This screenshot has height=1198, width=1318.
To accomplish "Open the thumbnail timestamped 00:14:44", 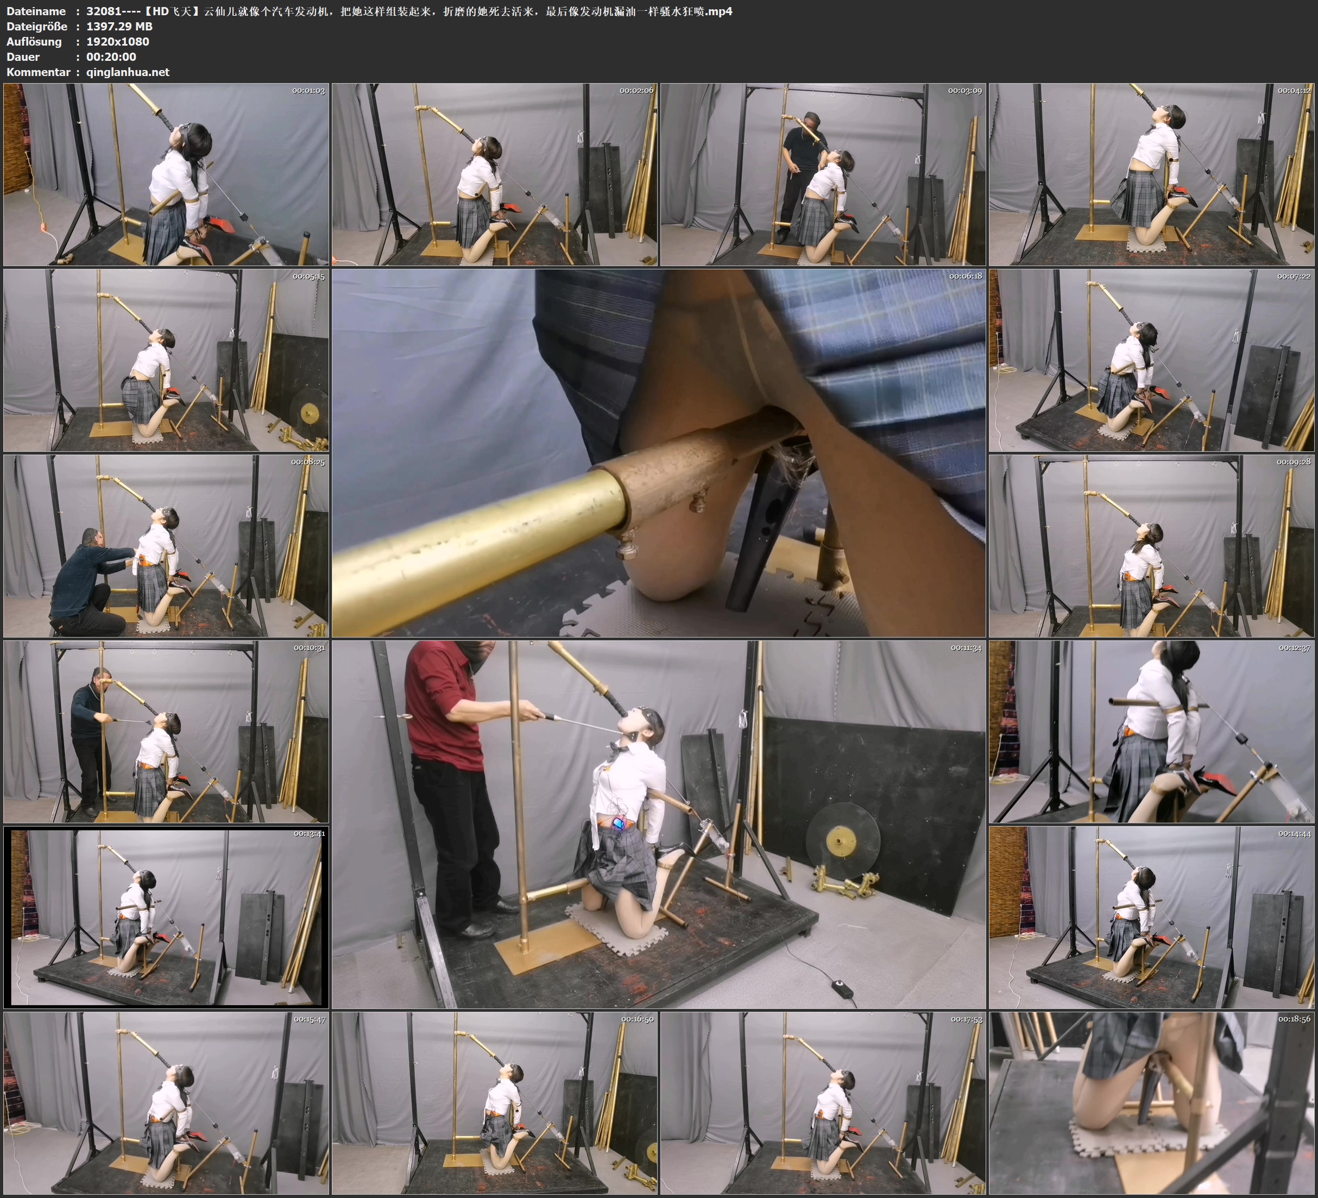I will (1152, 917).
